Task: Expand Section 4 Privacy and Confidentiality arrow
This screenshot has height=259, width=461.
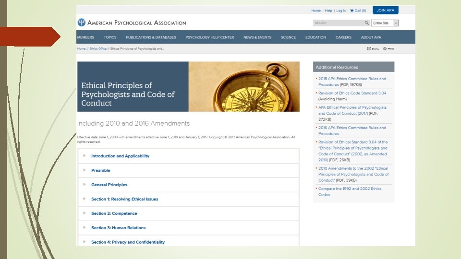Action: tap(85, 242)
